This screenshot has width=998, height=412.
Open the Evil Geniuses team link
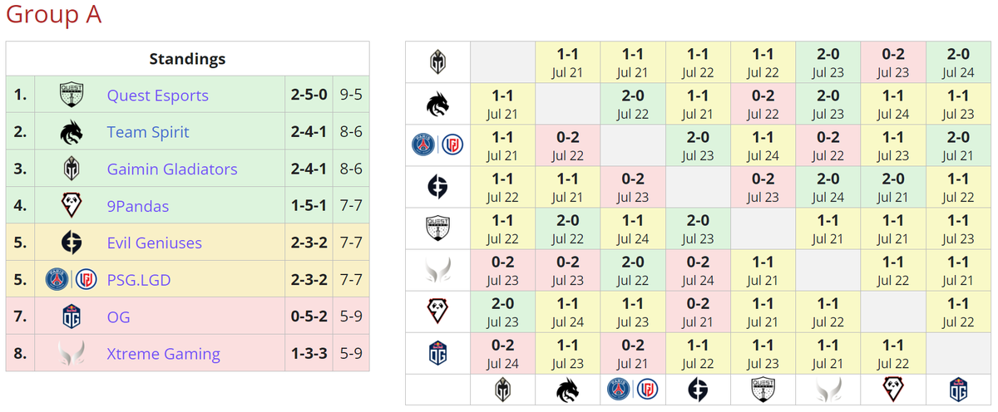pos(155,243)
